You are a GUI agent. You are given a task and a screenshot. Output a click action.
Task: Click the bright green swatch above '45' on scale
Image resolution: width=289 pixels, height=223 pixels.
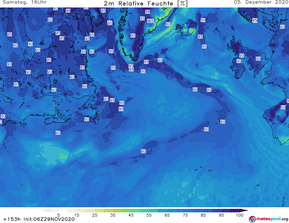point(126,210)
